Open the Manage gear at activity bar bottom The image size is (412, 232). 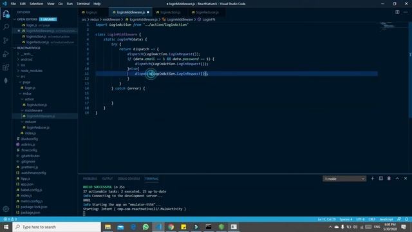[6, 209]
